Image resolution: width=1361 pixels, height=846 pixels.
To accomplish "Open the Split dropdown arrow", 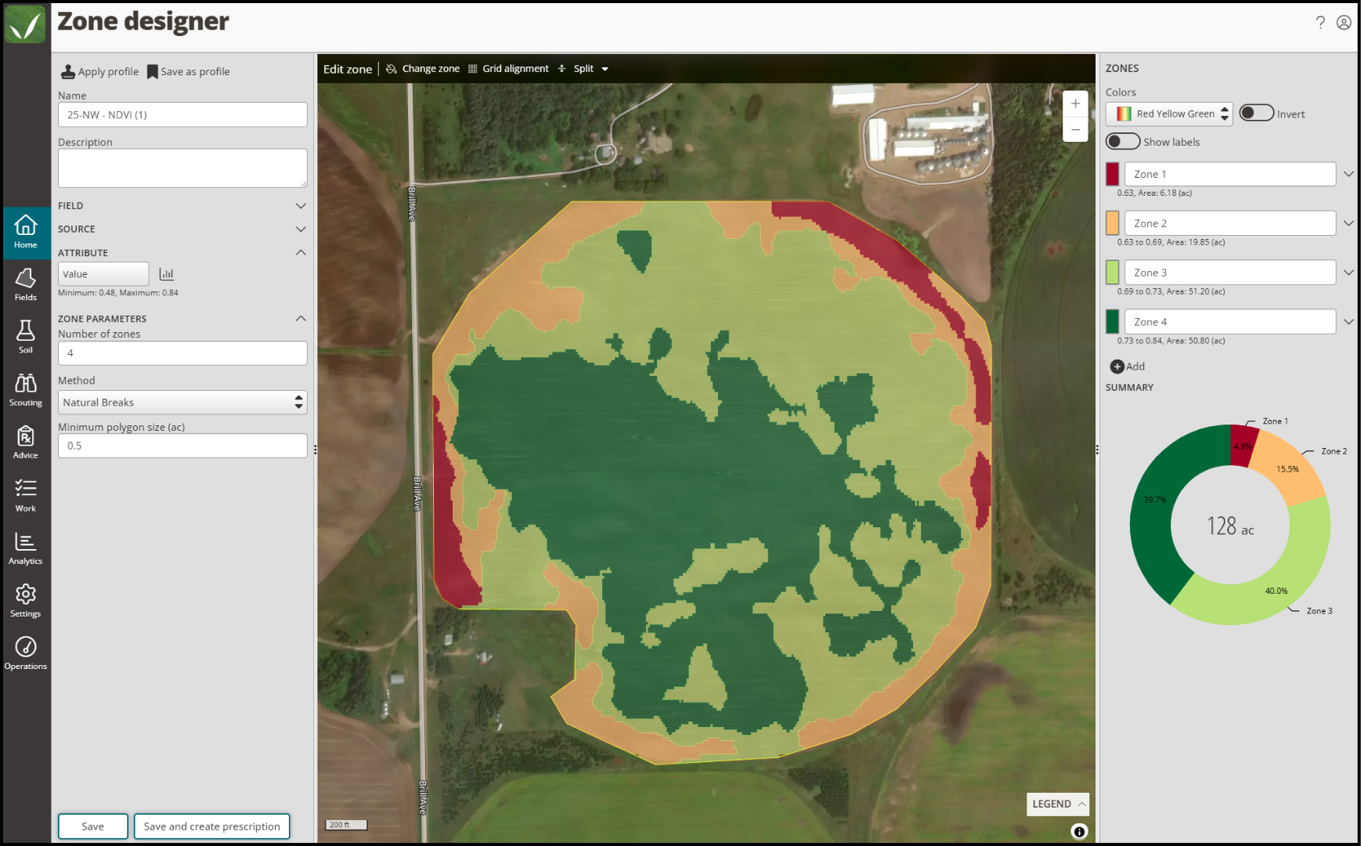I will coord(605,69).
